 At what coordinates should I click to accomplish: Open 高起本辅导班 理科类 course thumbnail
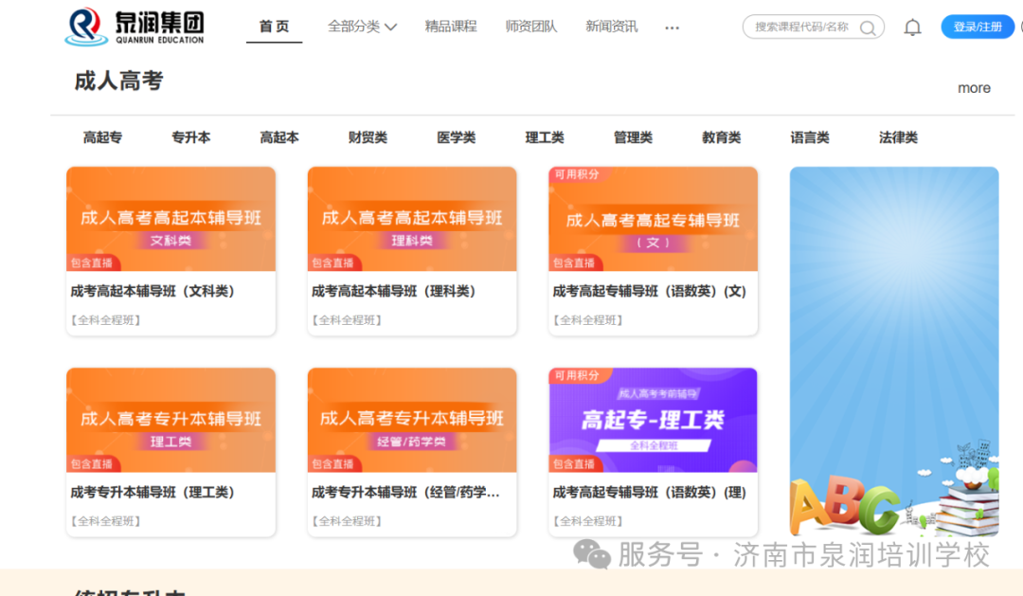[x=412, y=219]
